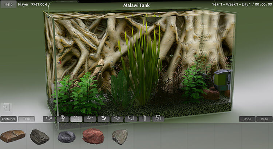Image resolution: width=273 pixels, height=149 pixels.
Task: Choose the dark layered slate rock
Action: click(39, 137)
